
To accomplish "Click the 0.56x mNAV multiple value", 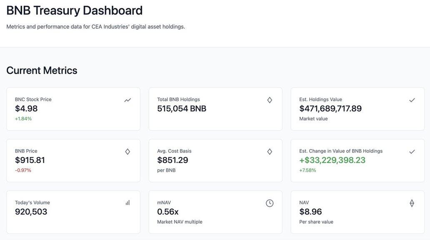I will click(x=167, y=212).
